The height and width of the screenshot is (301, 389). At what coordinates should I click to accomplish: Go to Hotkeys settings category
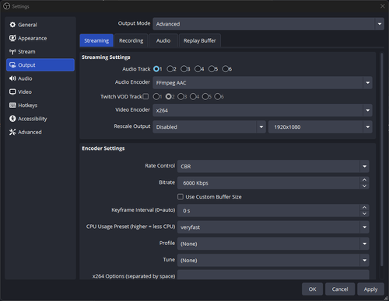point(40,106)
